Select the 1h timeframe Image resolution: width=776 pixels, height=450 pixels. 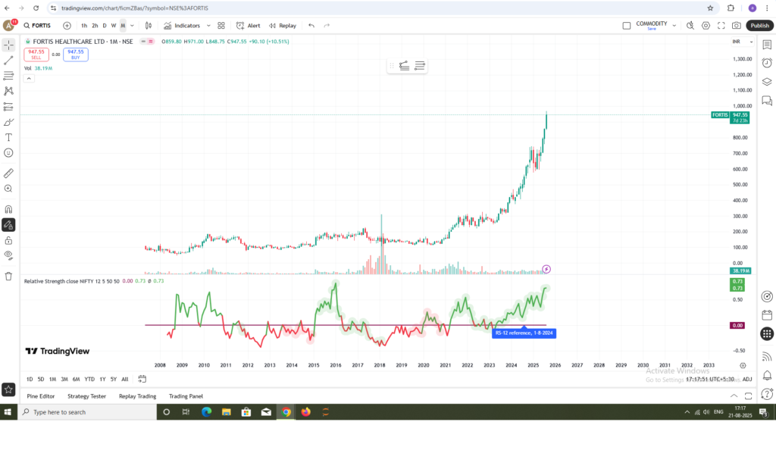point(84,26)
